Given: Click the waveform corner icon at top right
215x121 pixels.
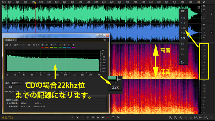Looking at the screenshot, I should coord(198,7).
